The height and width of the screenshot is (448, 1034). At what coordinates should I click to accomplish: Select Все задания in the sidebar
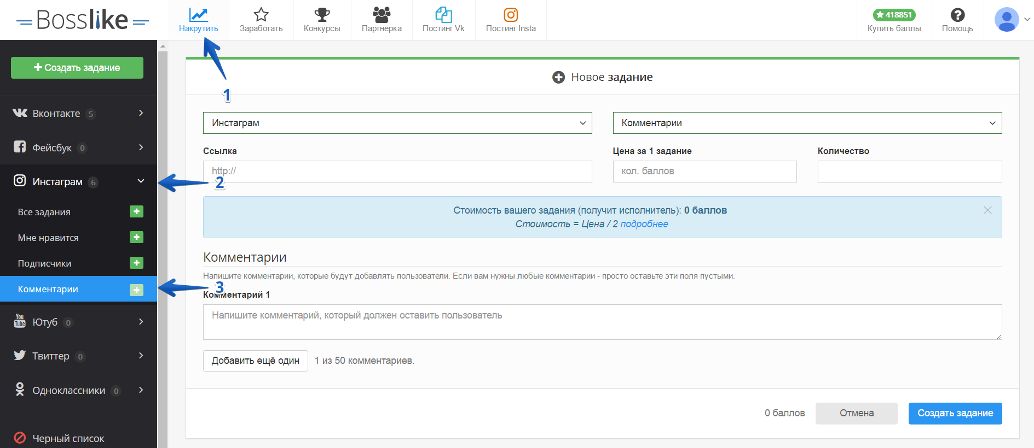44,212
